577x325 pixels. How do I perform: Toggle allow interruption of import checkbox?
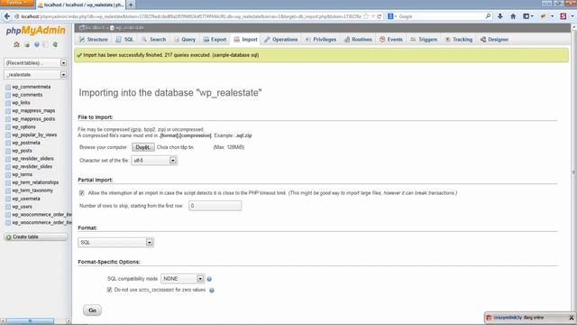82,193
